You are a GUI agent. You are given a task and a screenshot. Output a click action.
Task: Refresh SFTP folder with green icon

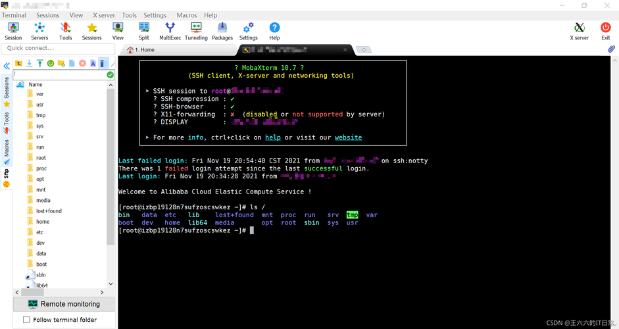51,63
